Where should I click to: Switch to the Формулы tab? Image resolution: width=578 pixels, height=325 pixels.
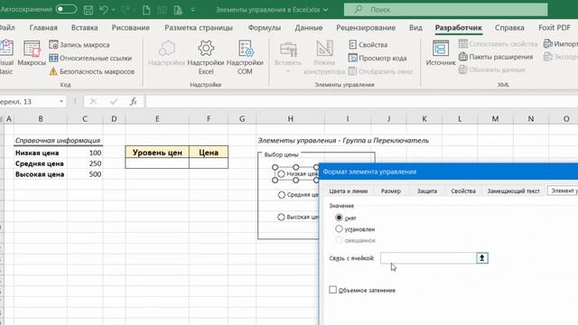coord(265,28)
